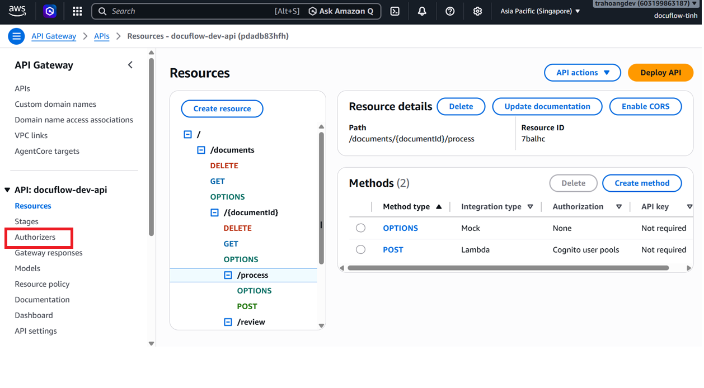Select the POST method radio button
The height and width of the screenshot is (388, 704).
pyautogui.click(x=360, y=250)
